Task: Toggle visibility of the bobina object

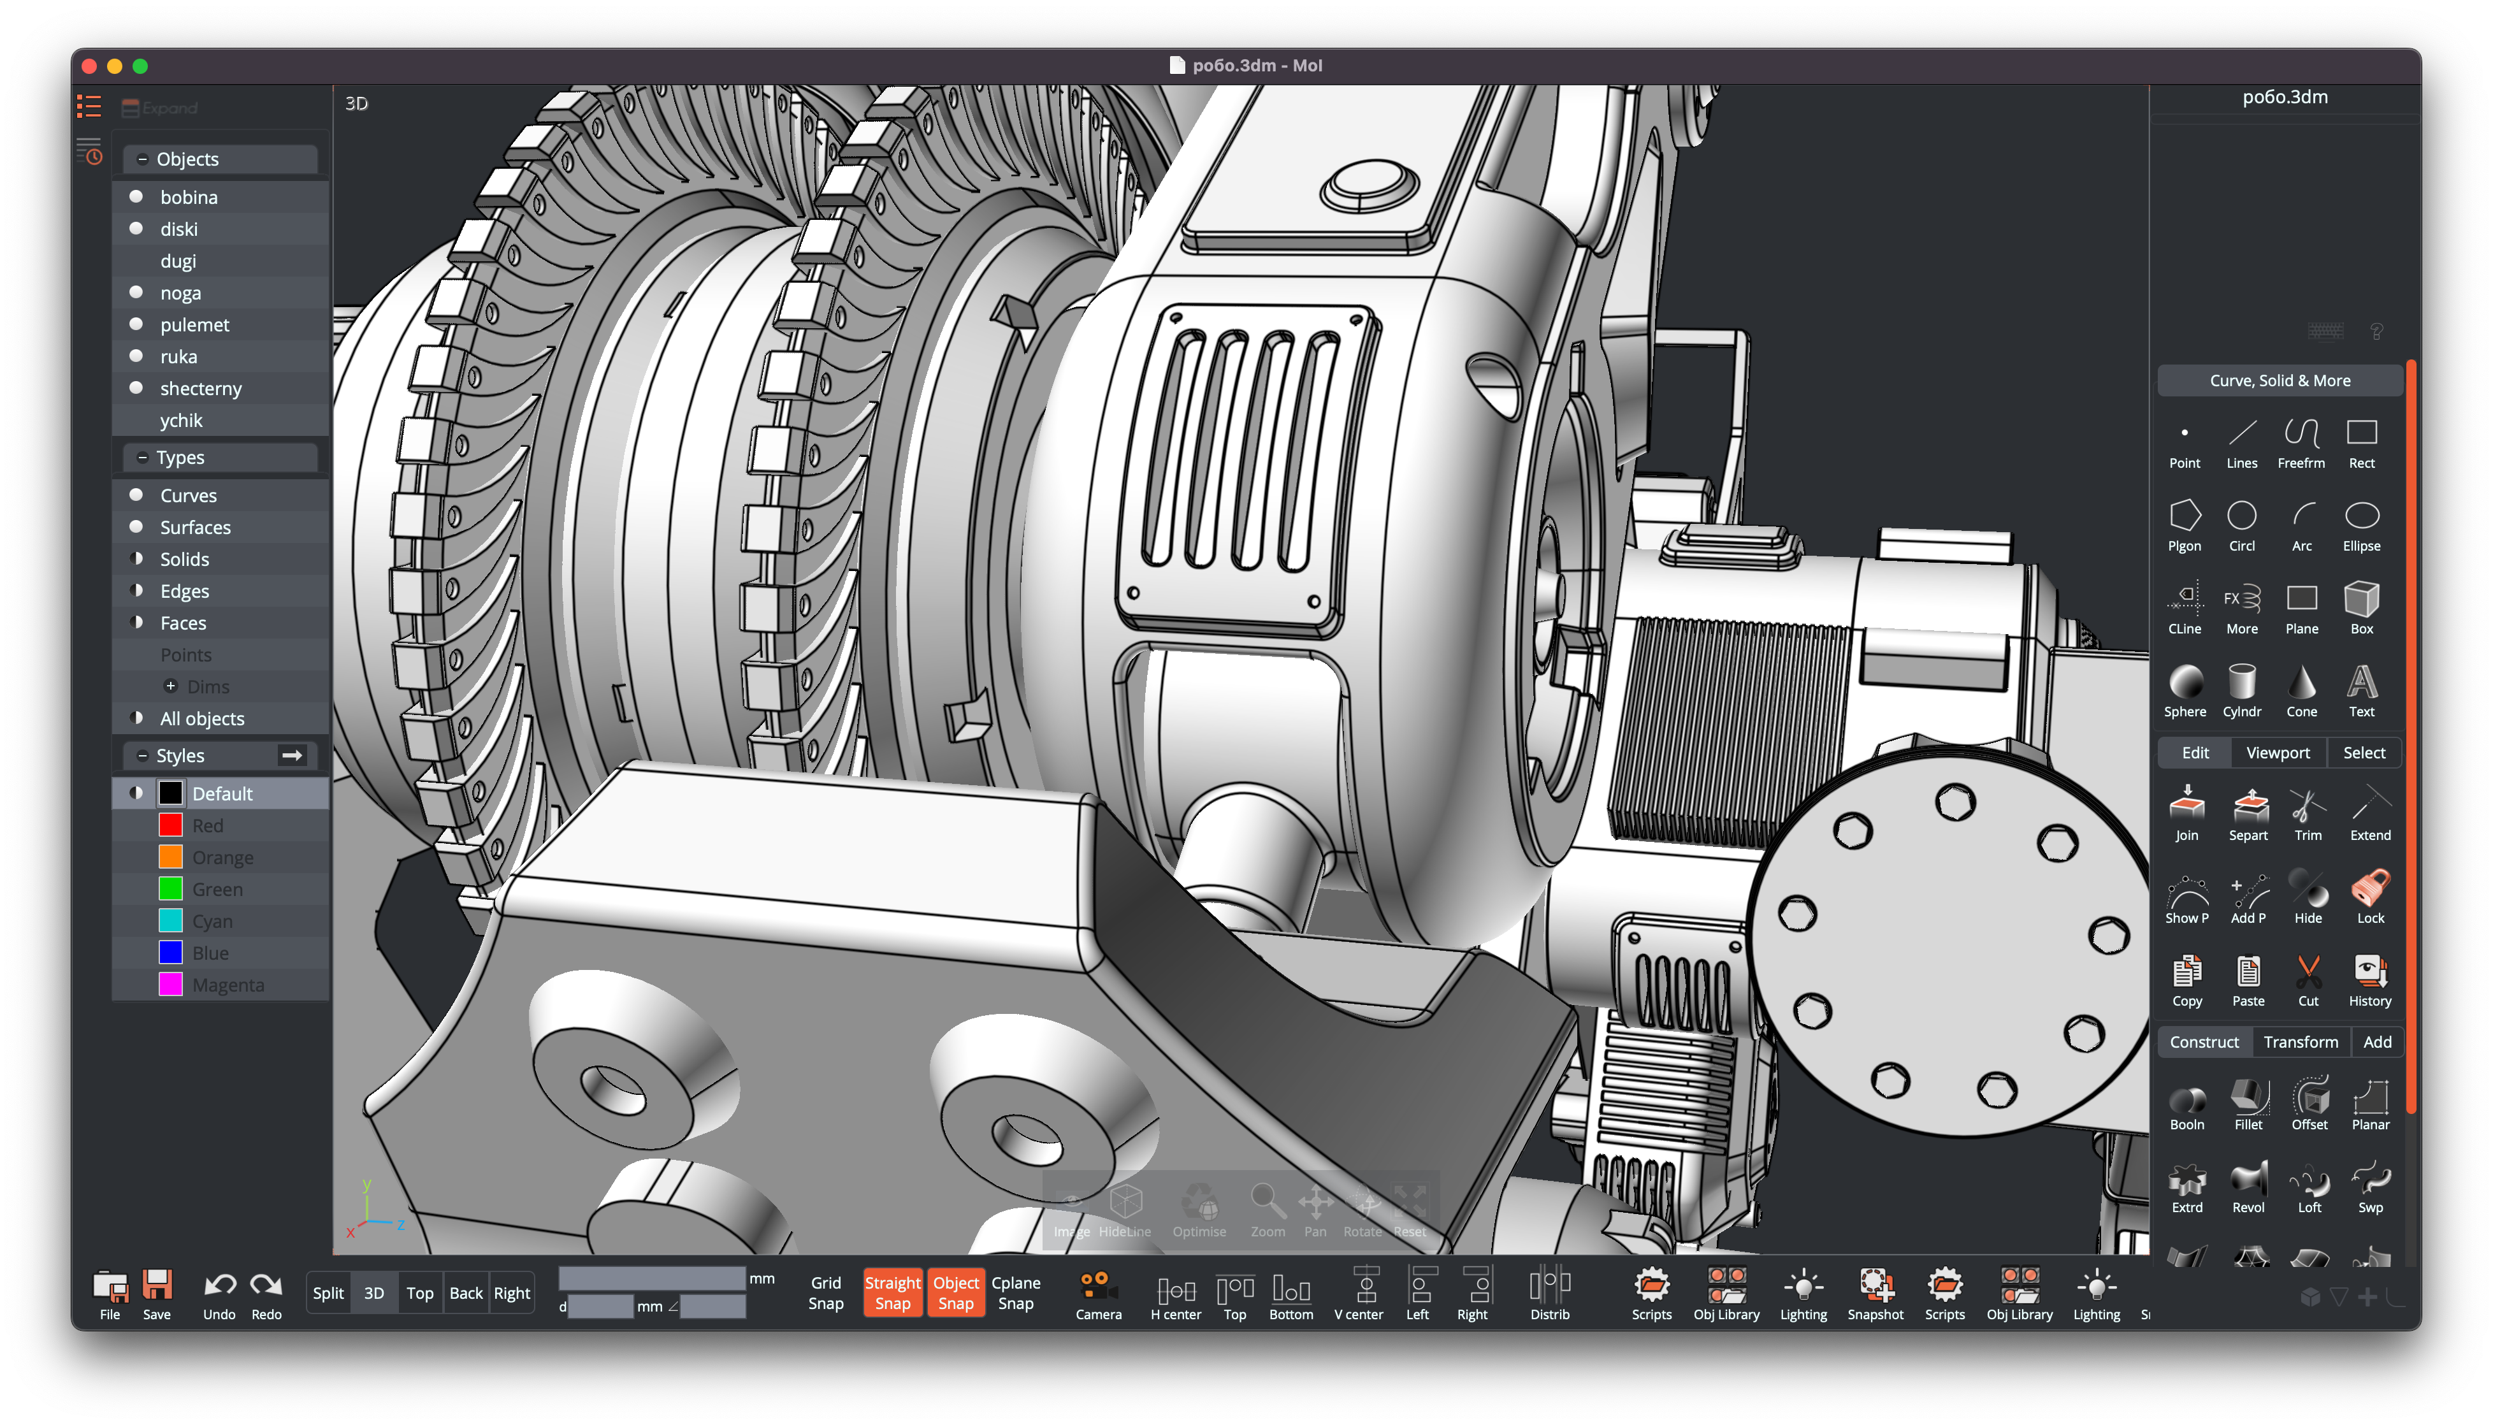Action: pyautogui.click(x=137, y=197)
